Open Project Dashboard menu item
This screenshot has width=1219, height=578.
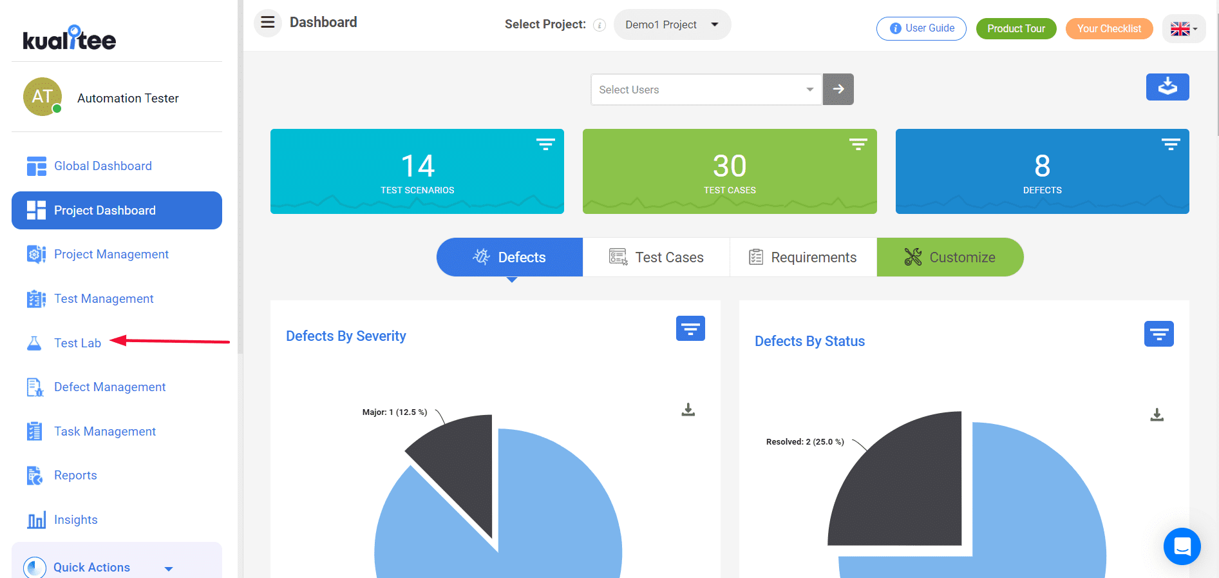117,210
